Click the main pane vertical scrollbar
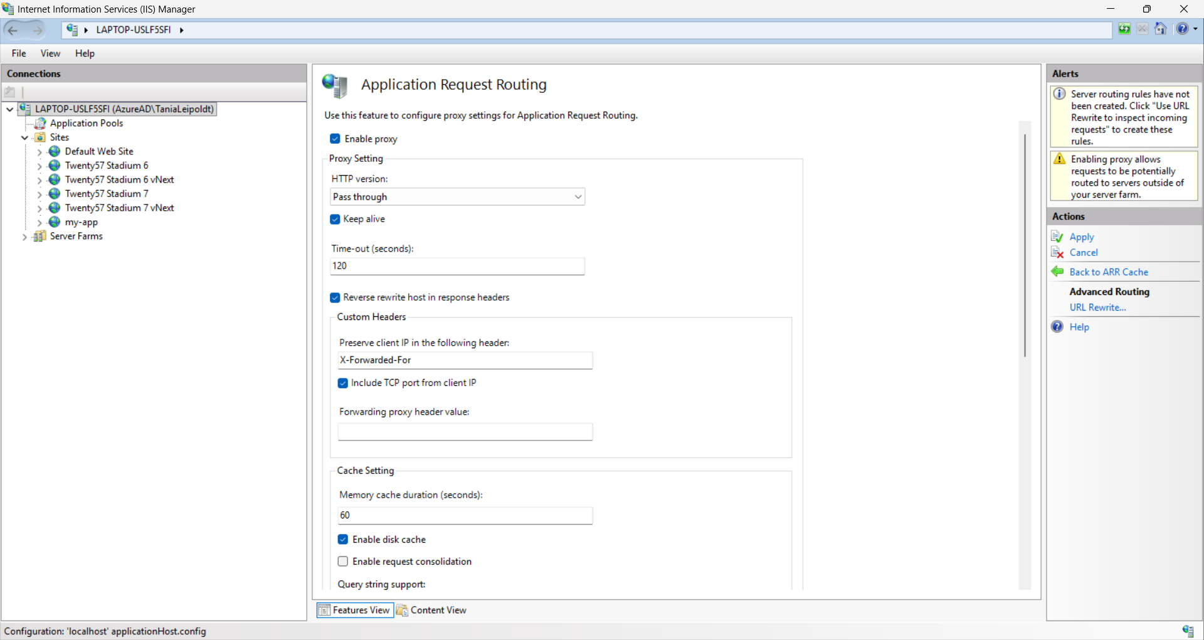Viewport: 1204px width, 640px height. [1025, 245]
